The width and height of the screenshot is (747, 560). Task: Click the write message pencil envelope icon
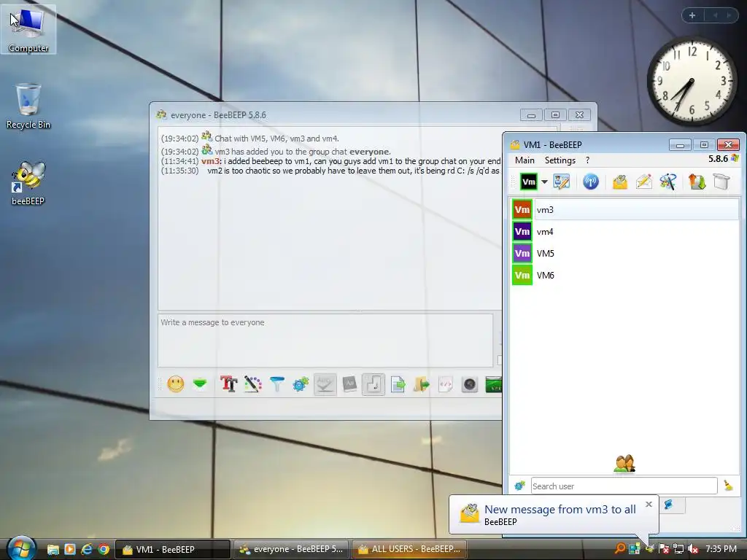click(x=644, y=182)
